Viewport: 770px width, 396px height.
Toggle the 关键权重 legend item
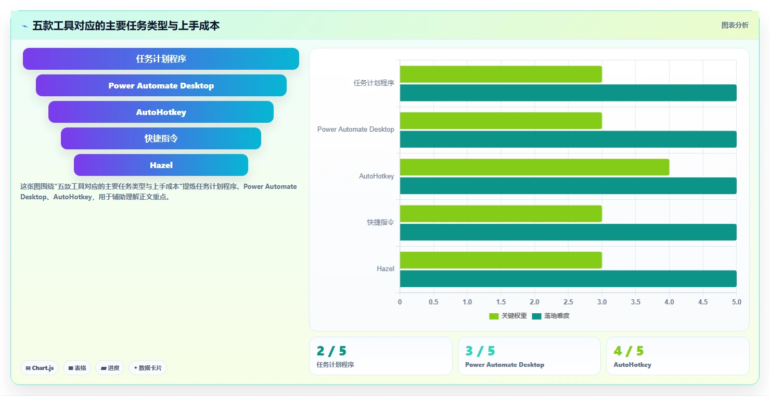[x=508, y=316]
